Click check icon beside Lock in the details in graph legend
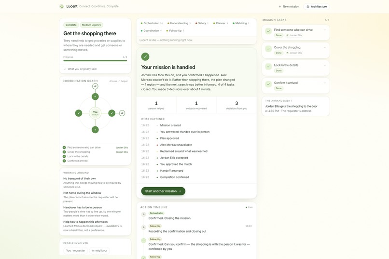389x259 pixels. tap(64, 156)
